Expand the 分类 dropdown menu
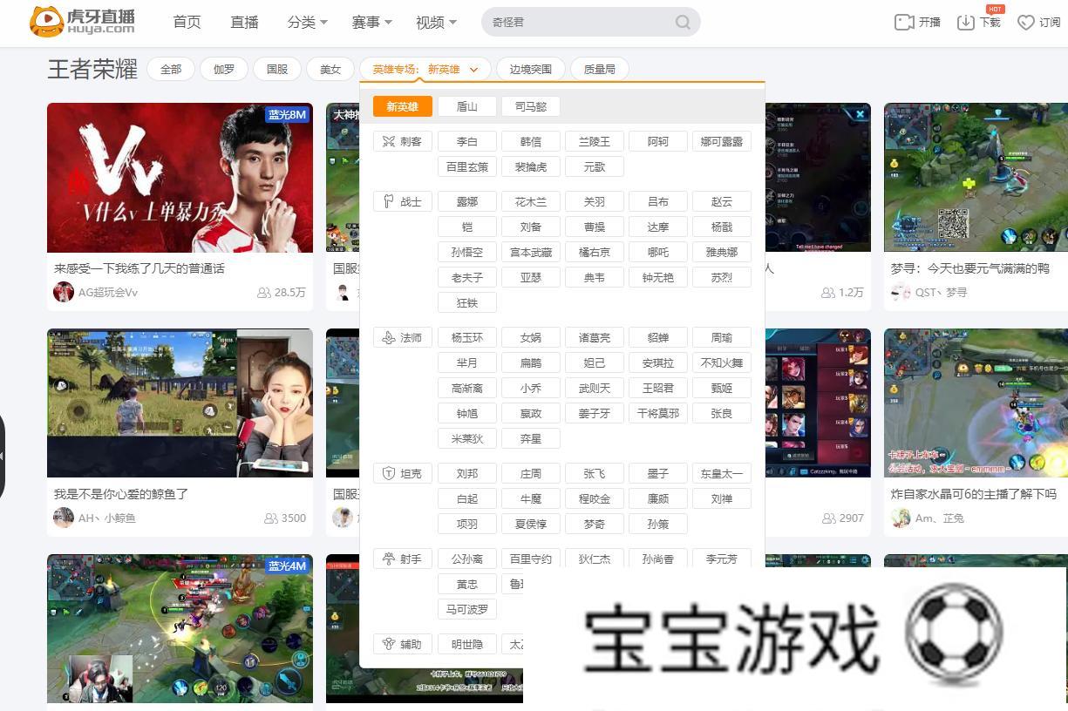This screenshot has width=1068, height=711. click(x=308, y=22)
